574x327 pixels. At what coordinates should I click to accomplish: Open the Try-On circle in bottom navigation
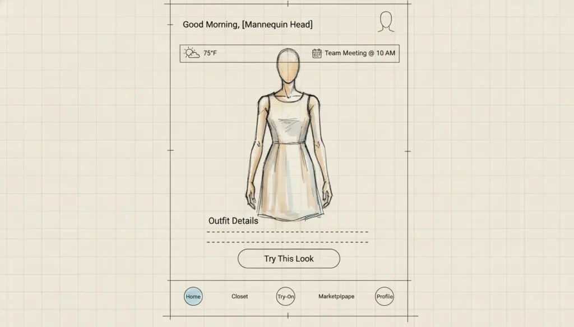pyautogui.click(x=286, y=296)
